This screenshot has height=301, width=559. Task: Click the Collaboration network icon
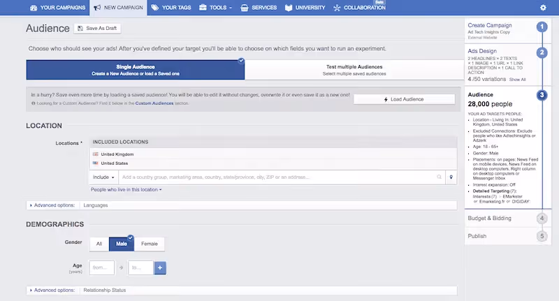click(337, 8)
